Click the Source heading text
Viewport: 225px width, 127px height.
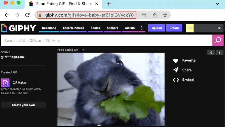coord(5,52)
